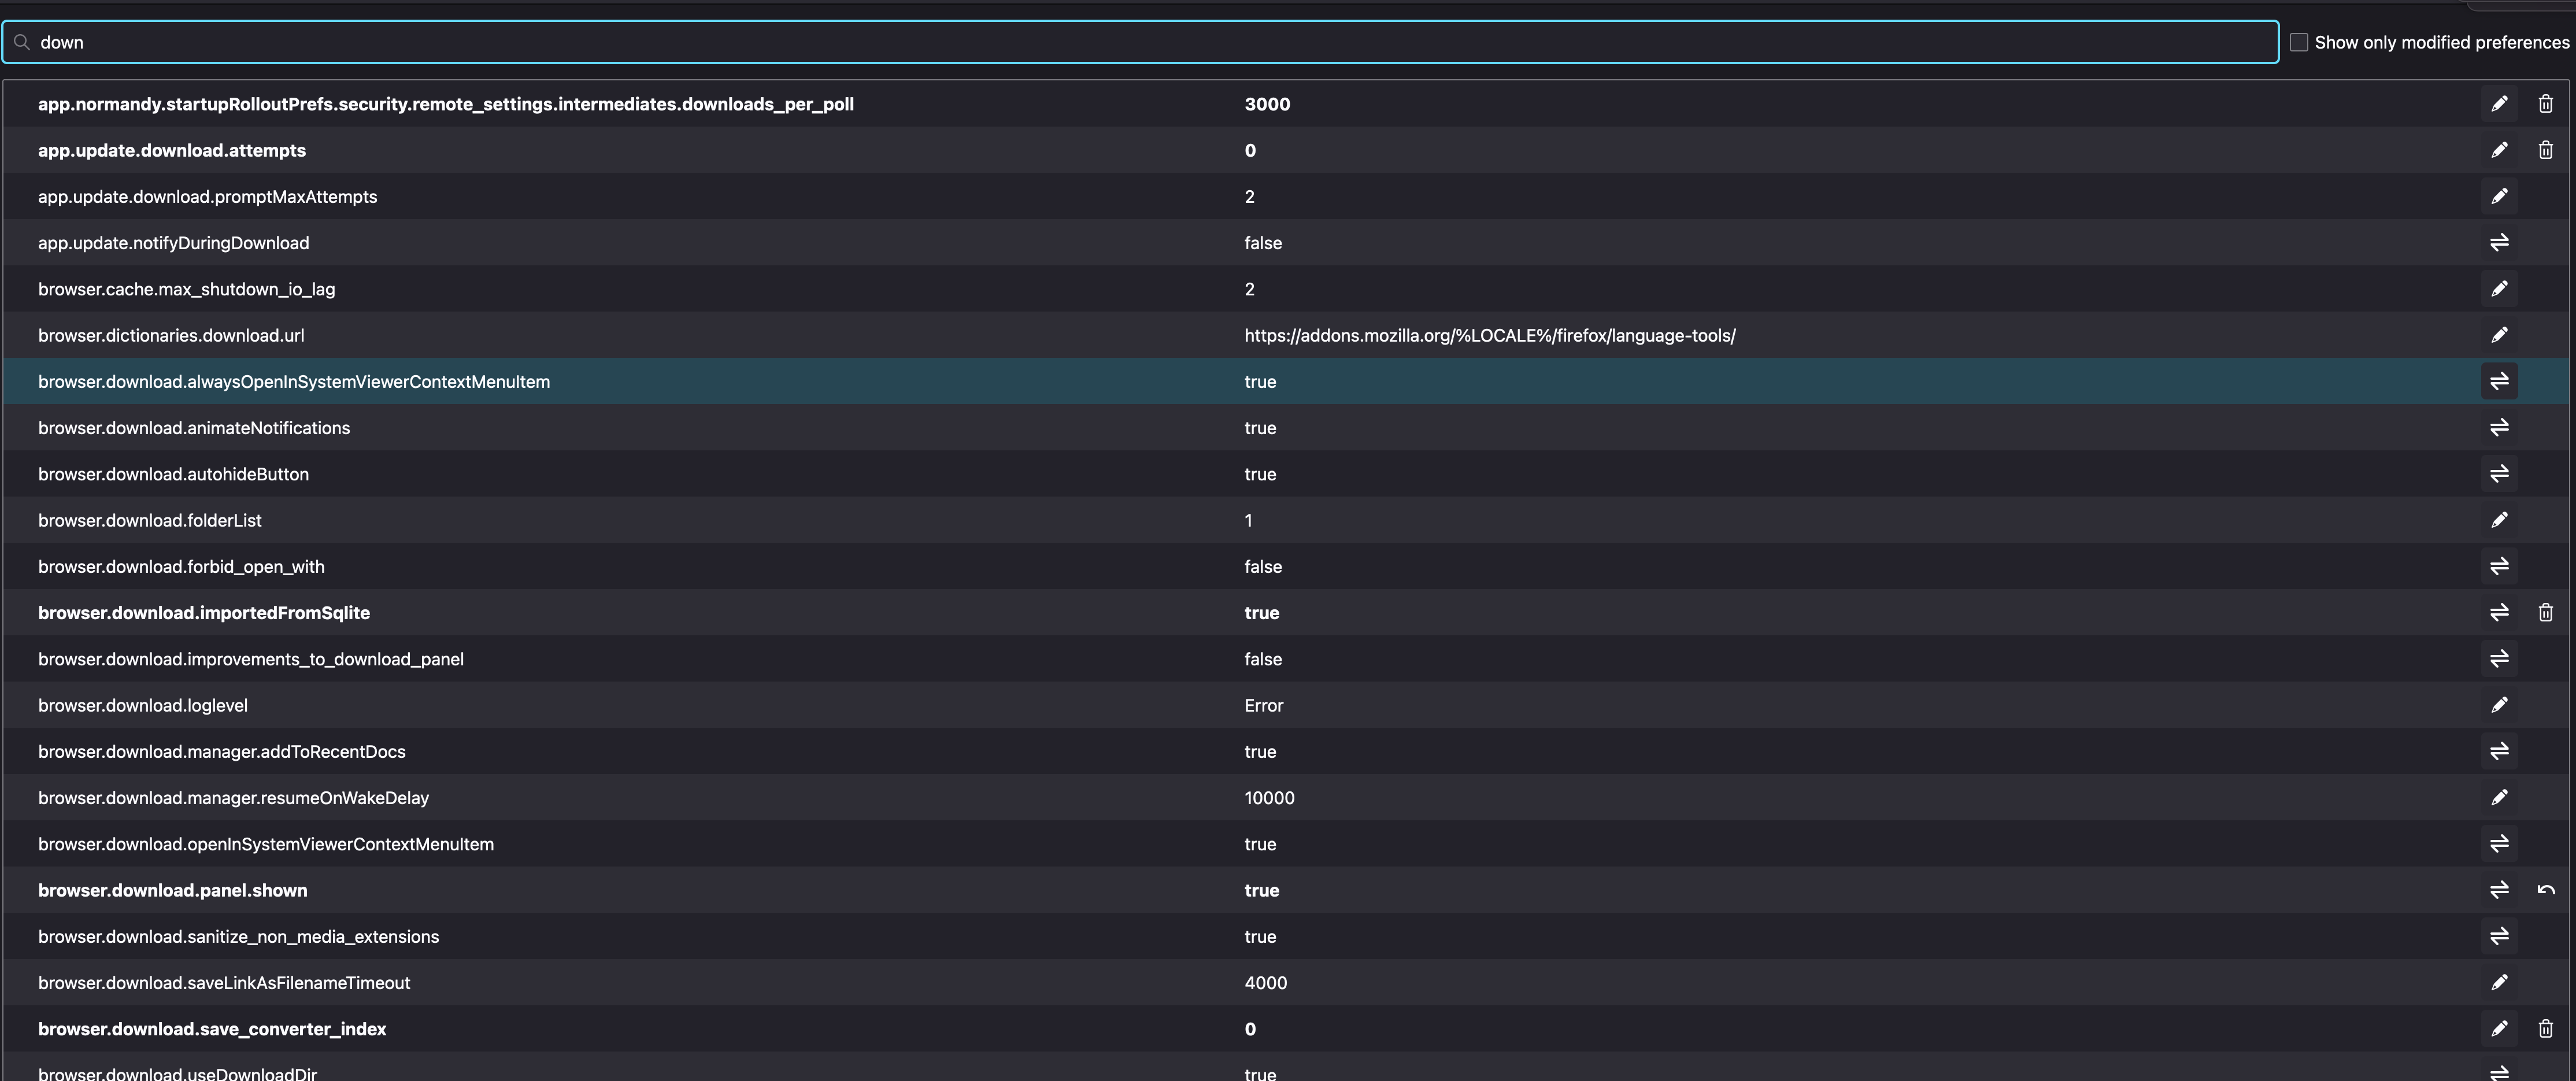Delete browser.download.save_converter_index with trash icon
The height and width of the screenshot is (1081, 2576).
[2545, 1029]
